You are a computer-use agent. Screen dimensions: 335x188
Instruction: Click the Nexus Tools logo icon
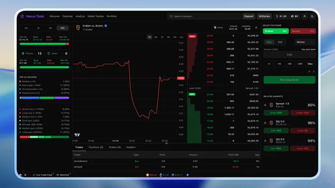[x=22, y=16]
